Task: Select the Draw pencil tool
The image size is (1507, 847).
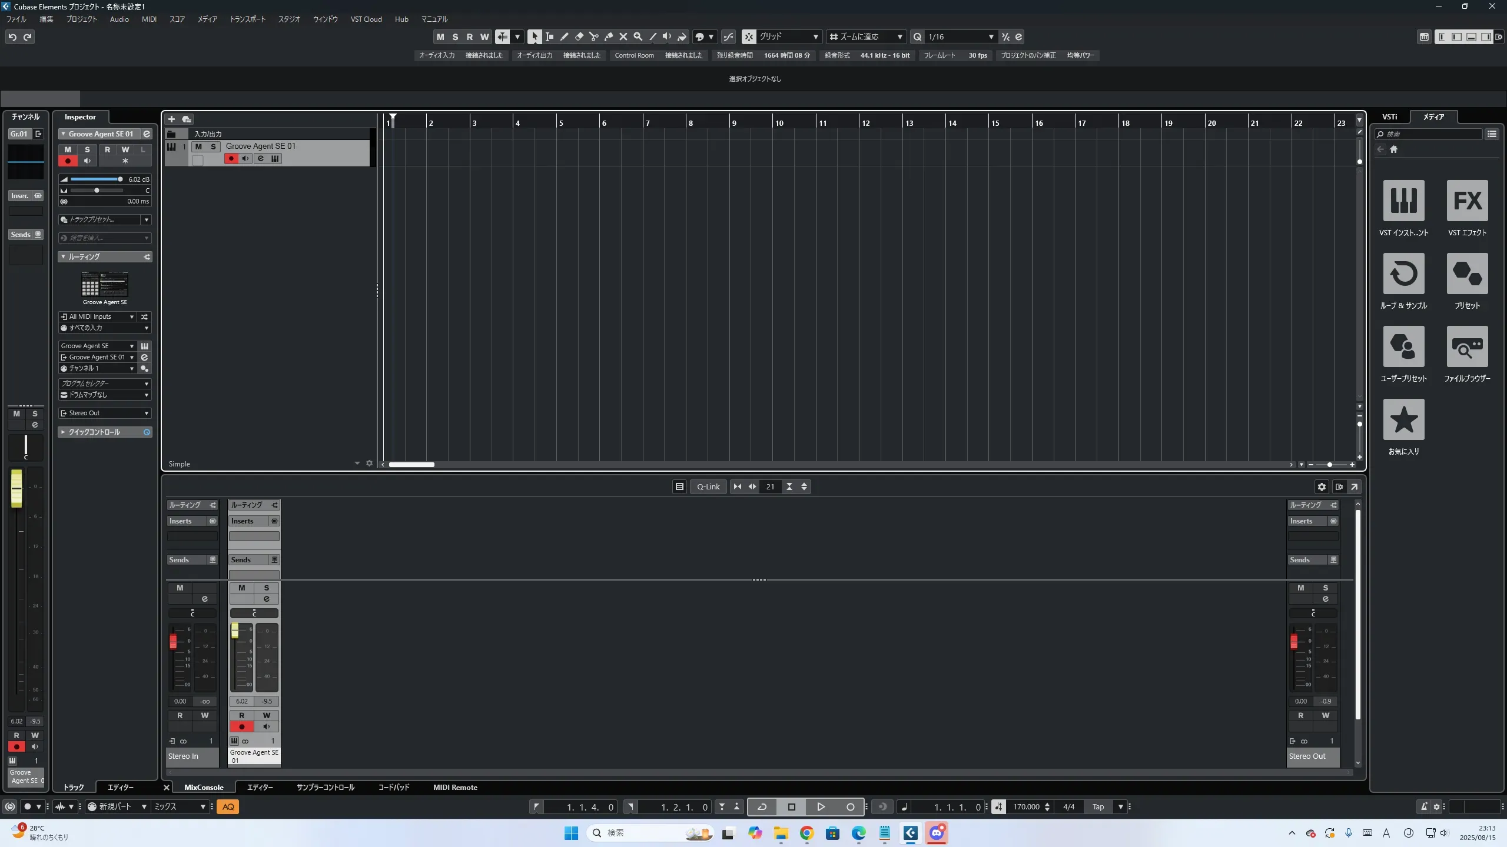Action: tap(564, 36)
